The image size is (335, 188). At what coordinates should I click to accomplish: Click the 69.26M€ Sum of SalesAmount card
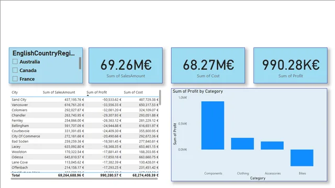pos(126,65)
